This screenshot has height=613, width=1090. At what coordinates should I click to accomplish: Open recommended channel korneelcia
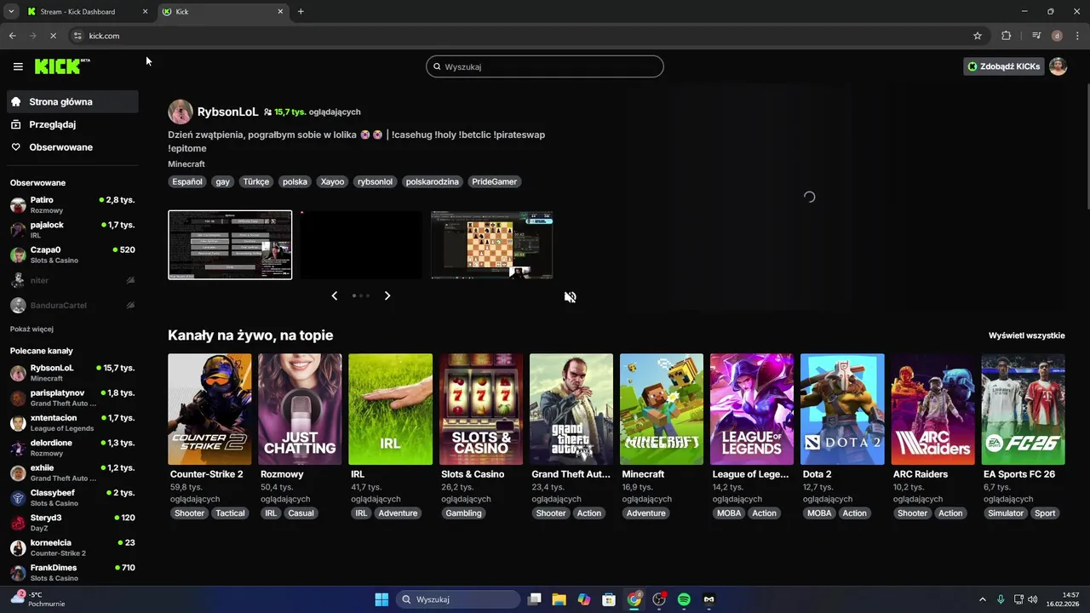coord(72,547)
